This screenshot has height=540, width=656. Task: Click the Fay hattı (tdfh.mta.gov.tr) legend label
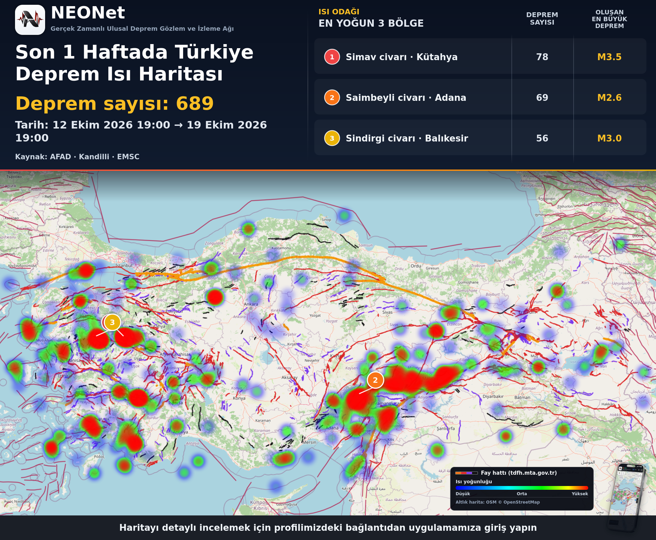519,473
